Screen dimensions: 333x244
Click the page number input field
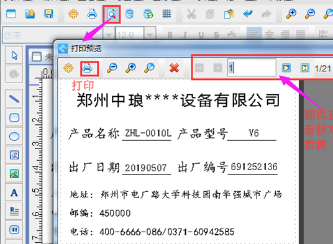coord(252,68)
